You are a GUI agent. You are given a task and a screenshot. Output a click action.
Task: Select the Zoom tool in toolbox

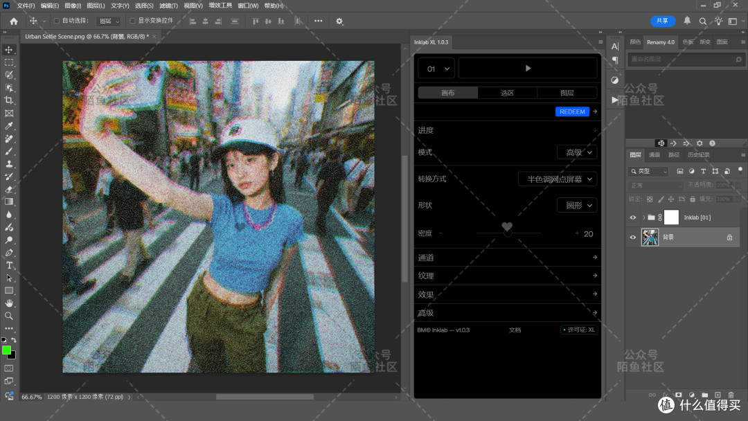(9, 316)
